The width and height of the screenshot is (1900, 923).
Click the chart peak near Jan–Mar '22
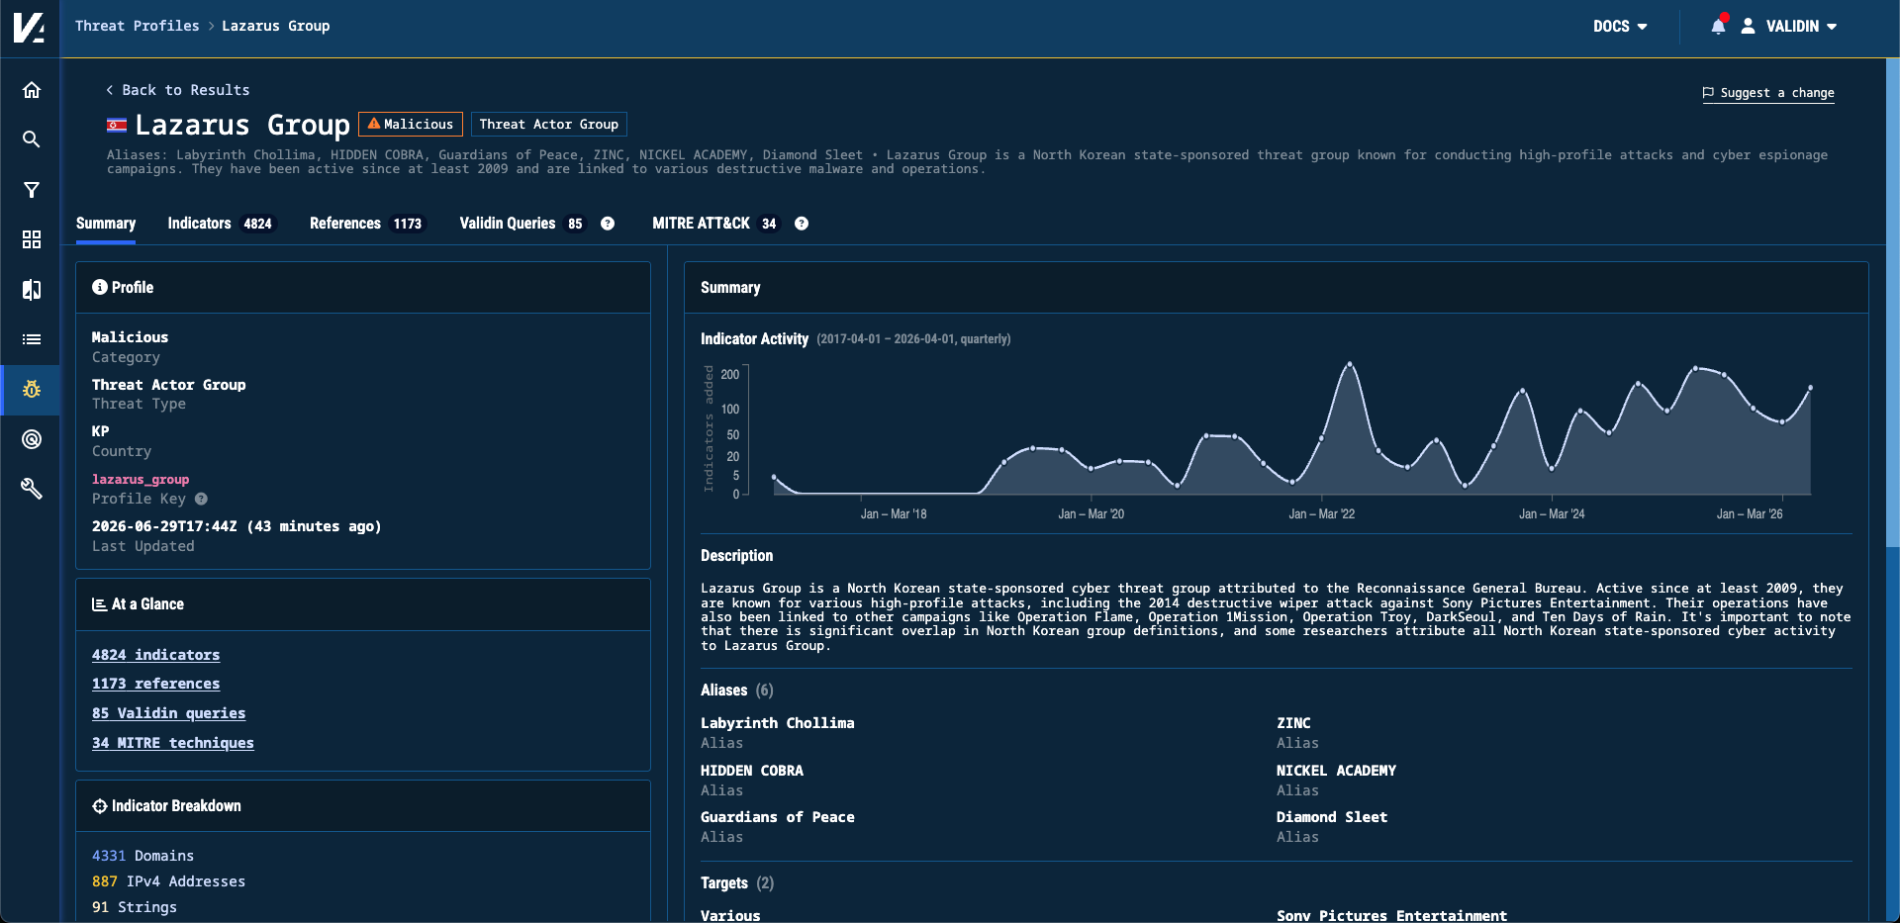click(1350, 365)
